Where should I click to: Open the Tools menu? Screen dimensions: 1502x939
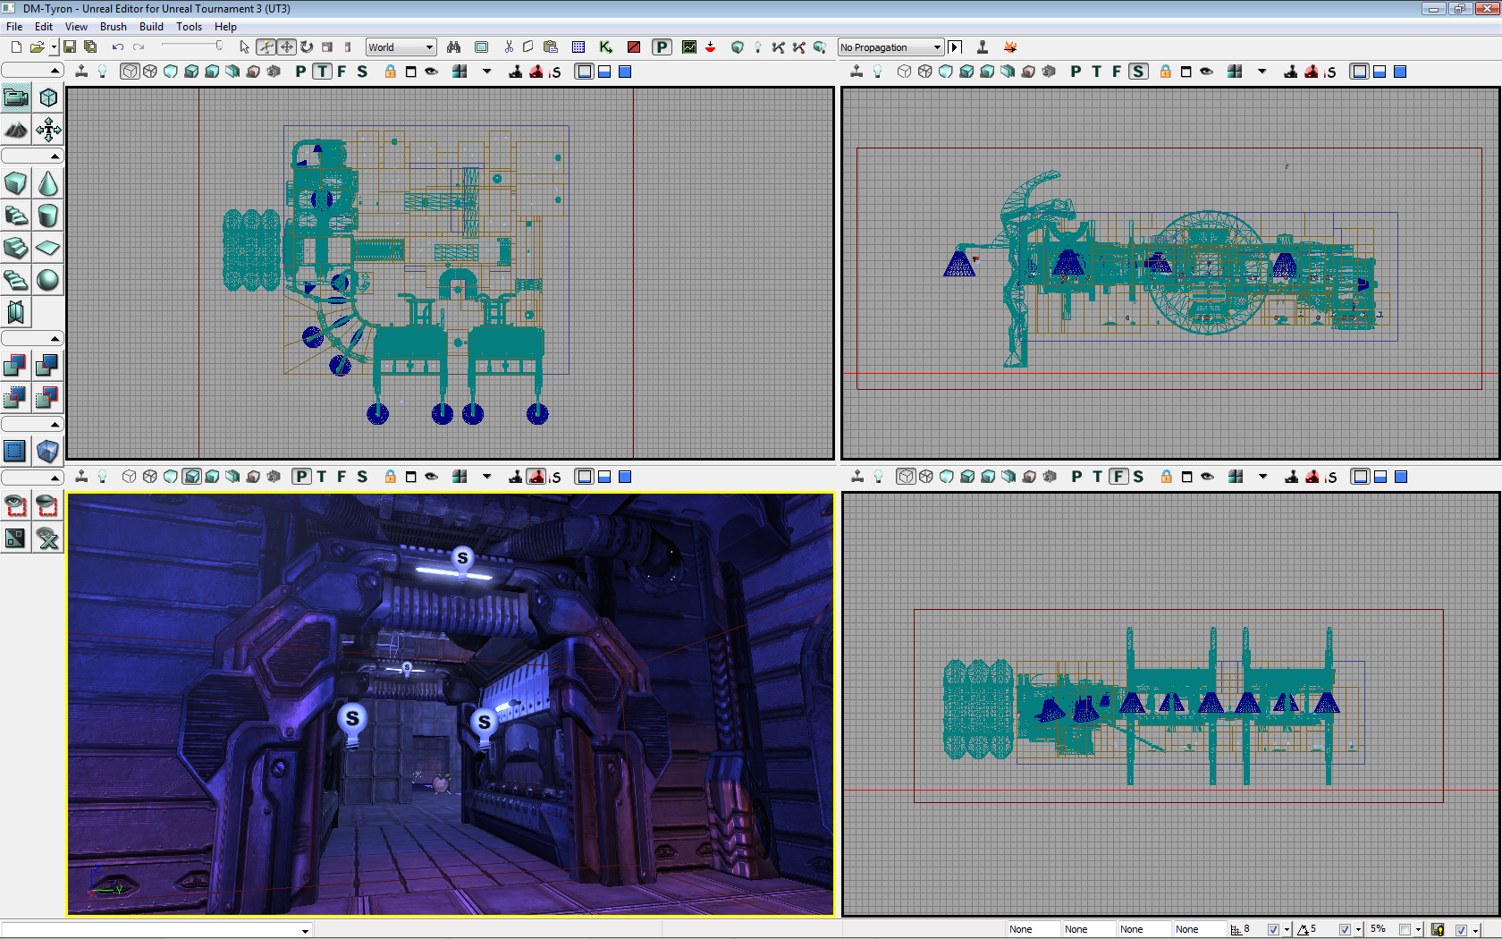(x=189, y=27)
